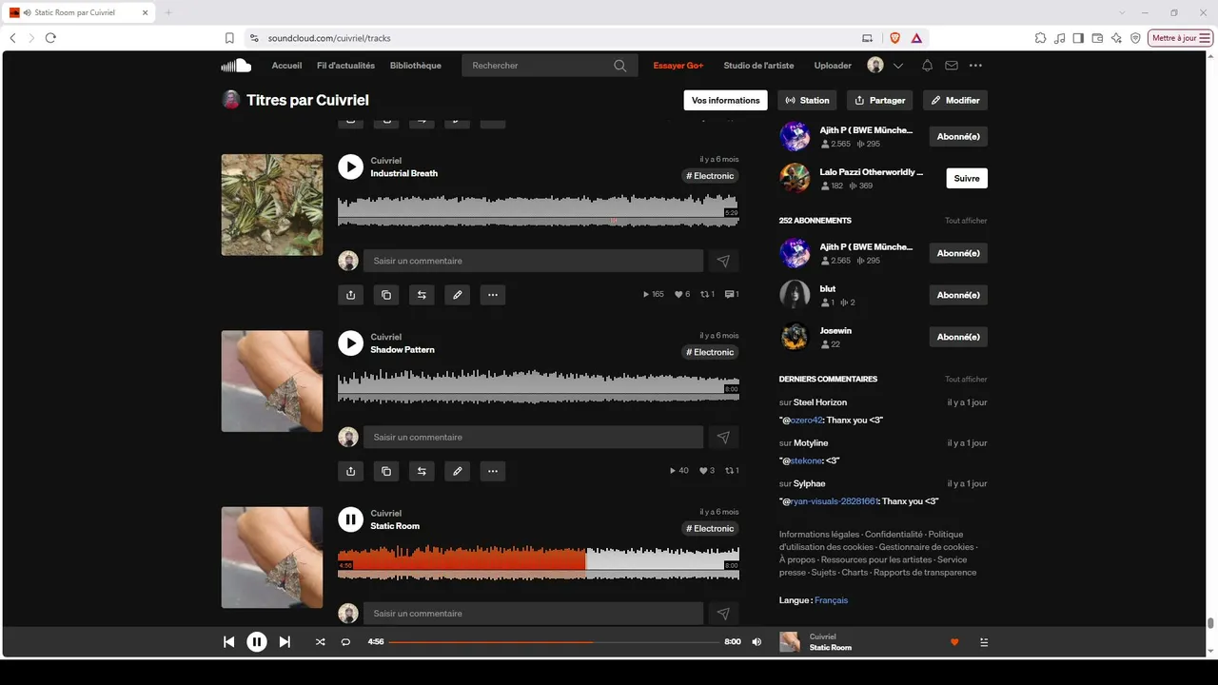Screen dimensions: 1218x685
Task: Click the Mettre à jour browser button
Action: pos(1181,38)
